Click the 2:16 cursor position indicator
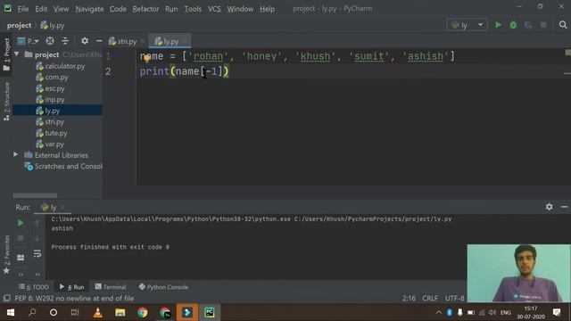Image resolution: width=571 pixels, height=321 pixels. pos(409,298)
